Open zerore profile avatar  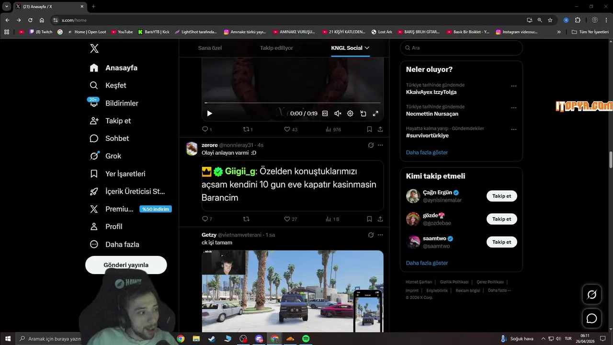click(x=192, y=149)
